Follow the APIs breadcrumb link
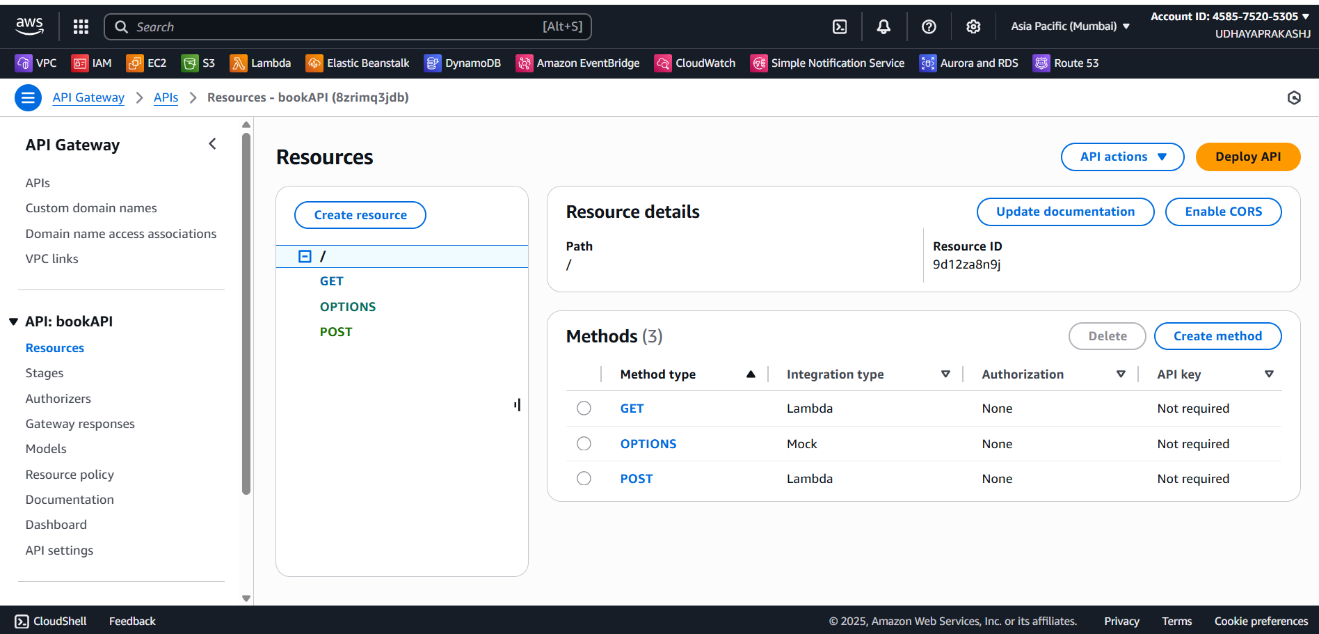The width and height of the screenshot is (1319, 634). pyautogui.click(x=166, y=97)
